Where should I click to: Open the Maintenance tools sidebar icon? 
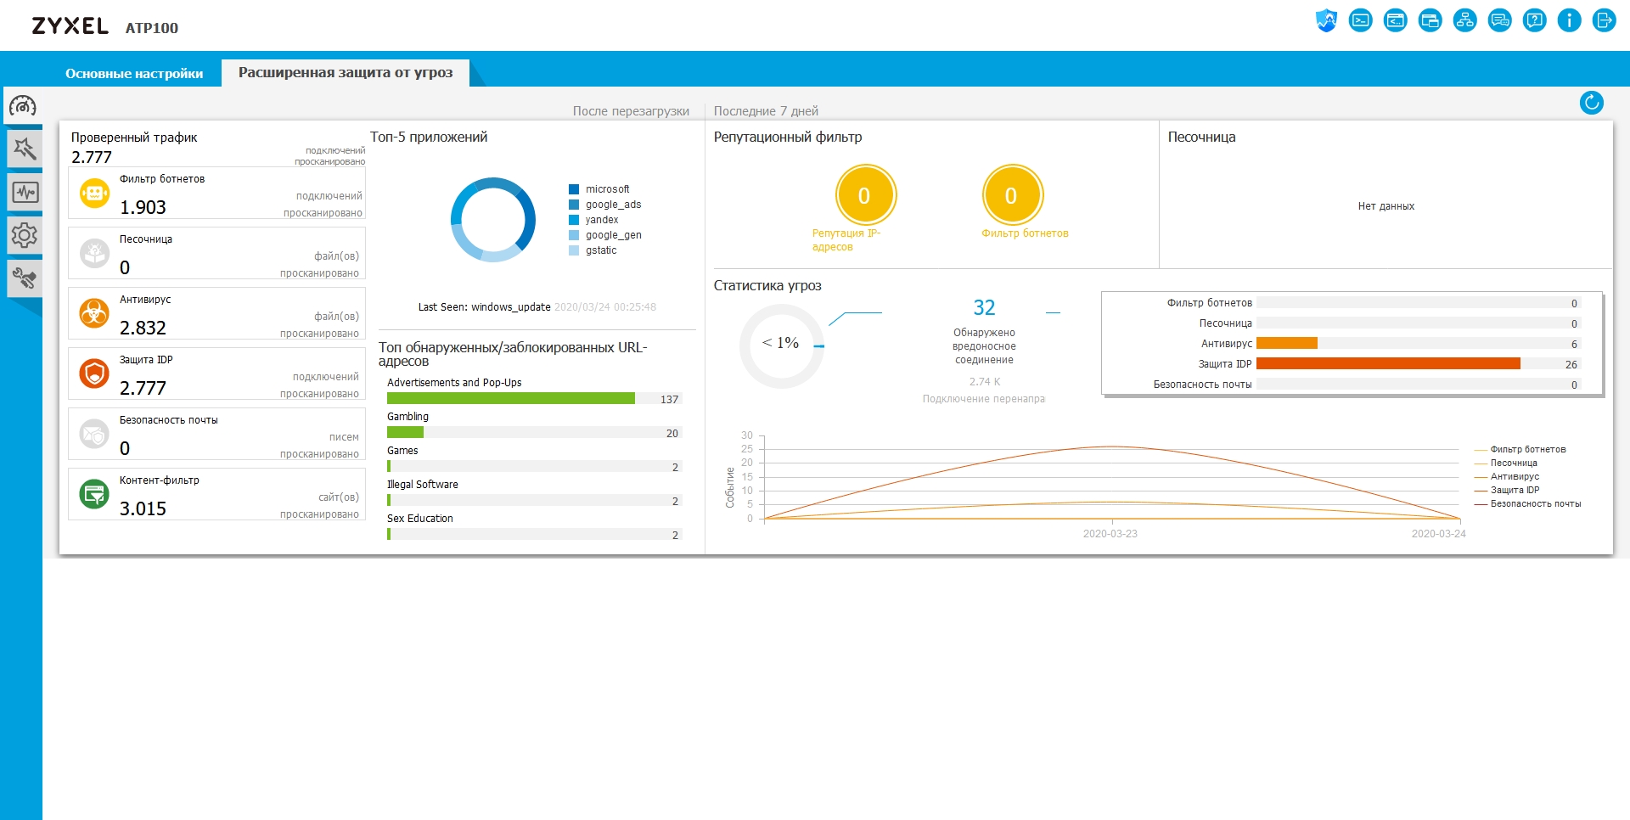coord(25,278)
